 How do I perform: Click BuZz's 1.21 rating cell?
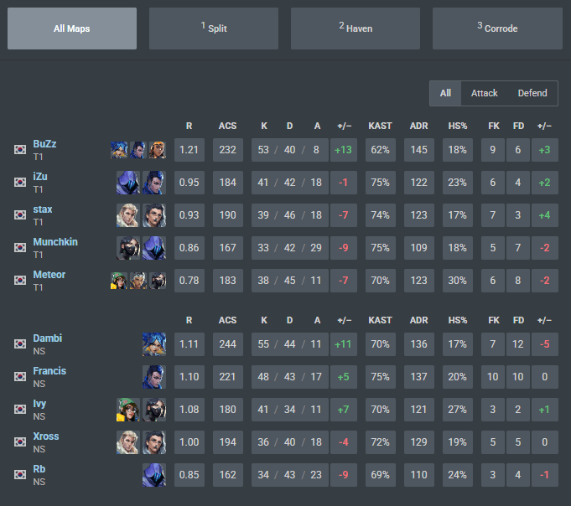[x=189, y=150]
